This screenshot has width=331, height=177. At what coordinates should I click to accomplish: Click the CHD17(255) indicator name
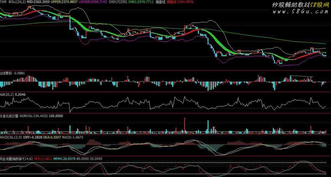(118, 2)
